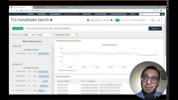178x100 pixels.
Task: Click the icon right of navigation search box
Action: 163,14
